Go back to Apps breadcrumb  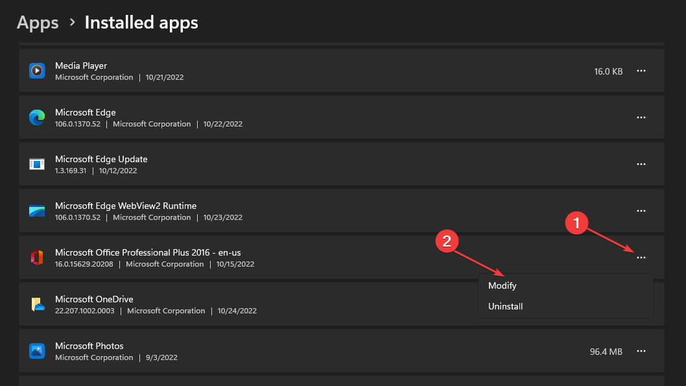[x=38, y=22]
